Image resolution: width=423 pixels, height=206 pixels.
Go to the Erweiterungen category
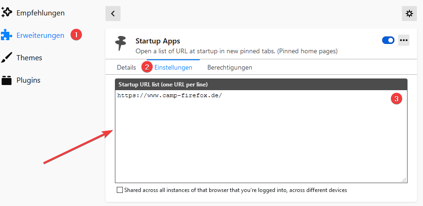point(40,35)
